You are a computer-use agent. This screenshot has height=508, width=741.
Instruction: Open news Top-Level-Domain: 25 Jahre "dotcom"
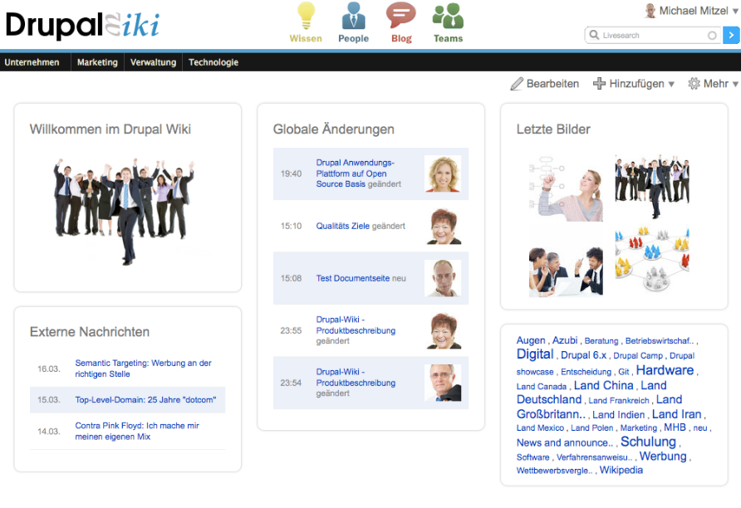tap(145, 400)
